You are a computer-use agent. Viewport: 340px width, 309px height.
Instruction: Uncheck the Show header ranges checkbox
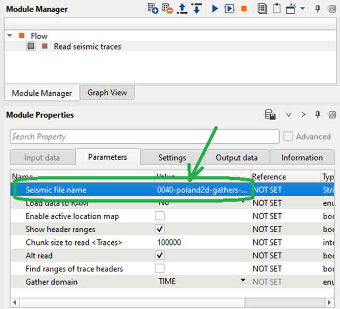(159, 229)
